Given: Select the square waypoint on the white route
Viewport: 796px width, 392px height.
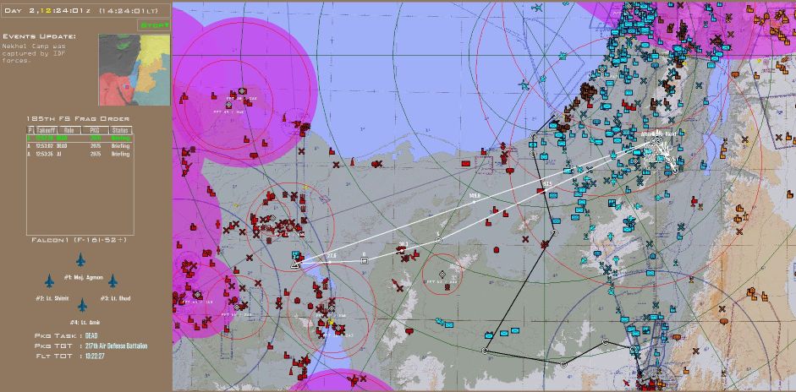Looking at the screenshot, I should click(x=364, y=260).
